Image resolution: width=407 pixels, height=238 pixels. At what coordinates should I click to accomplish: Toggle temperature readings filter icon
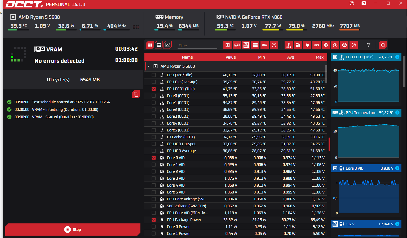click(x=289, y=45)
